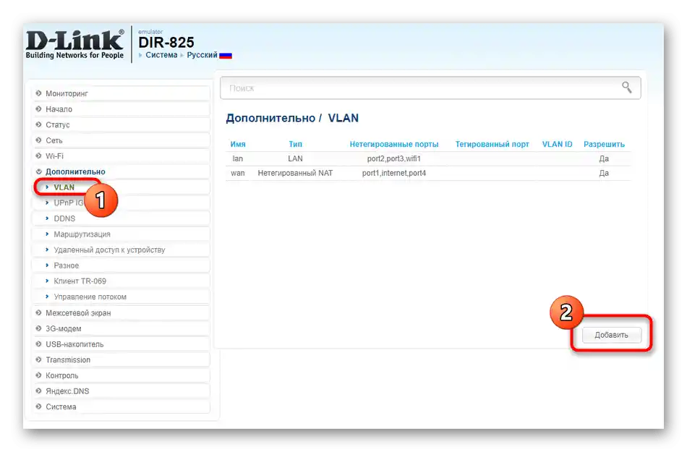
Task: Expand the Wi-Fi section
Action: pos(121,156)
